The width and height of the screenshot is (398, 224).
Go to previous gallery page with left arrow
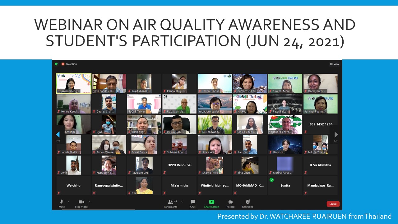coord(58,134)
